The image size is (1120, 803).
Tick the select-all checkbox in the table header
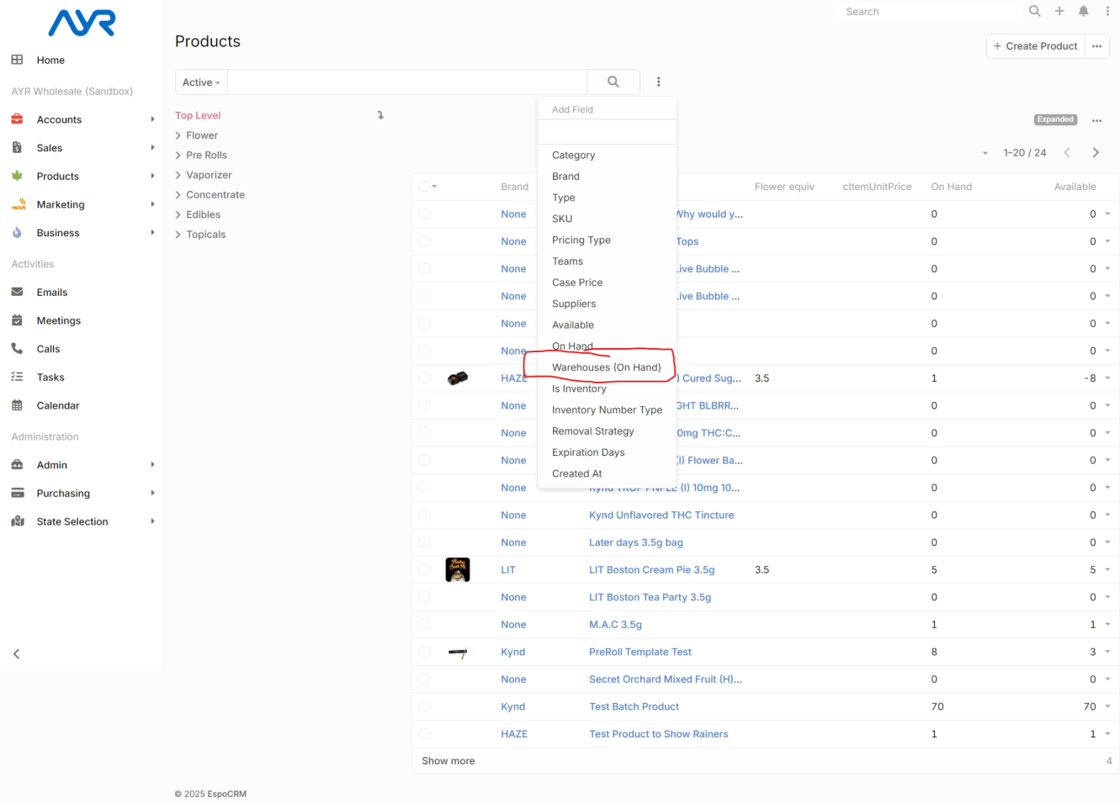[424, 187]
